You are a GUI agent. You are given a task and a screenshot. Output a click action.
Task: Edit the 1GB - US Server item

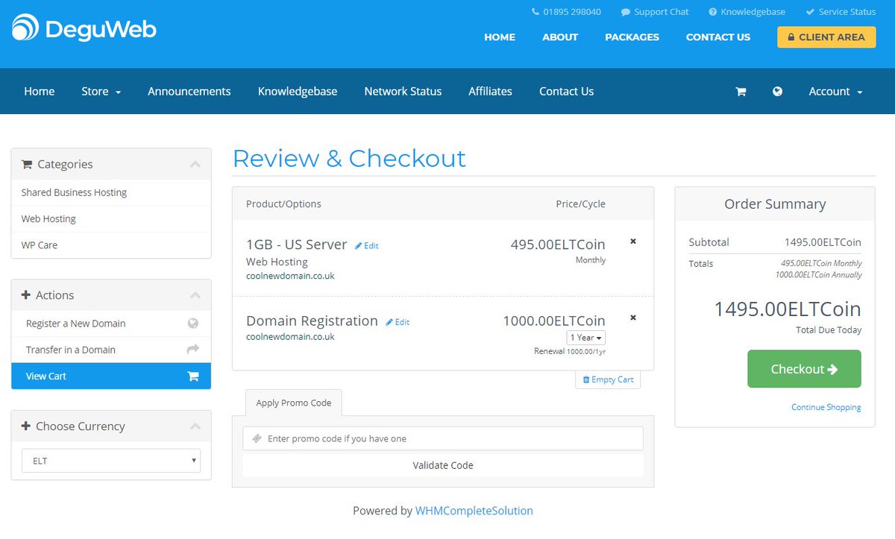(366, 245)
